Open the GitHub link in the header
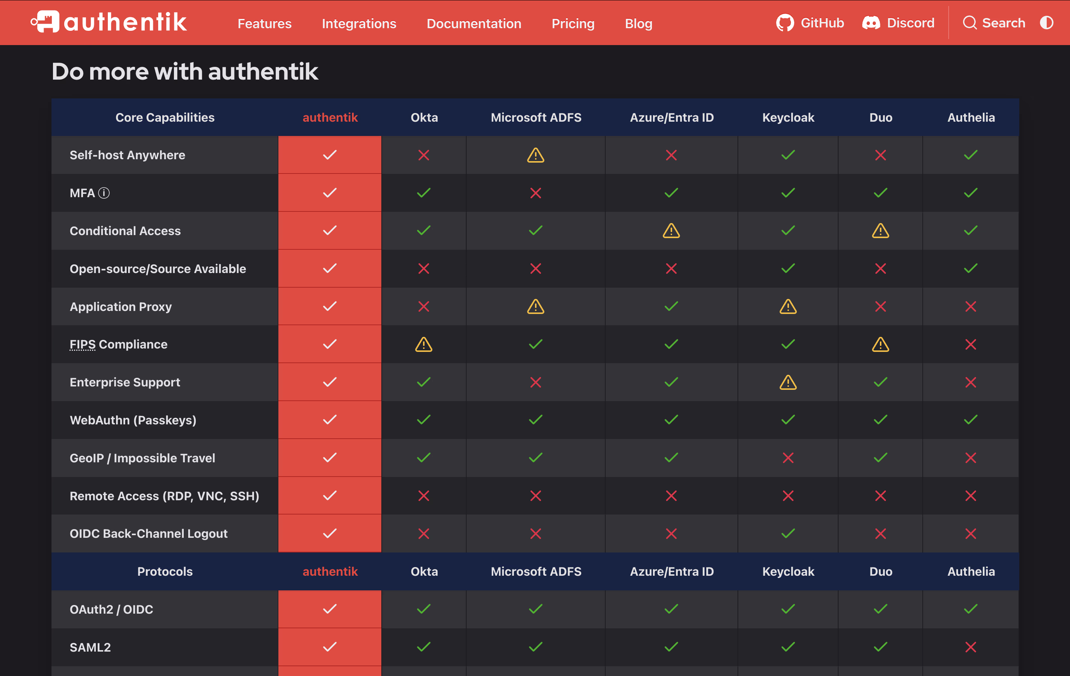The height and width of the screenshot is (676, 1070). [x=810, y=23]
